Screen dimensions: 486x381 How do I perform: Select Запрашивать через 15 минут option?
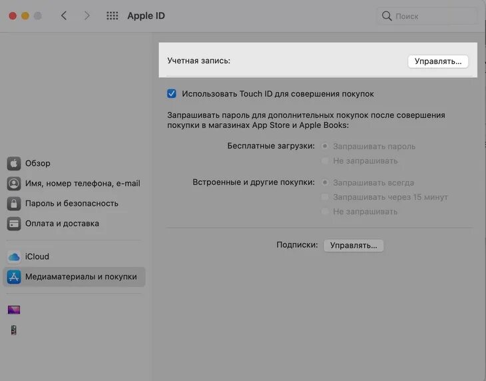coord(325,197)
